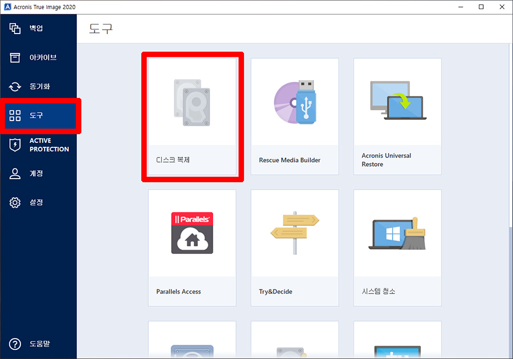Open the Active Protection shield icon

pos(15,145)
